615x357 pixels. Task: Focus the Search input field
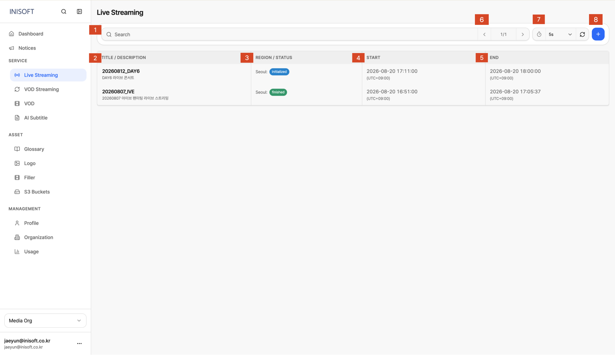coord(290,34)
